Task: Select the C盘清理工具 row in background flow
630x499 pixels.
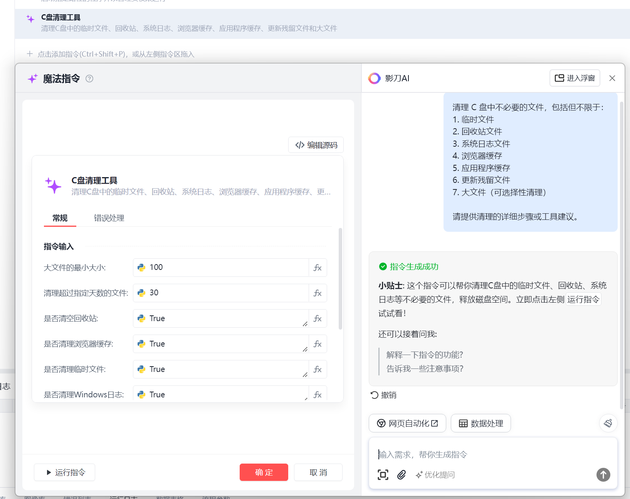Action: point(322,23)
